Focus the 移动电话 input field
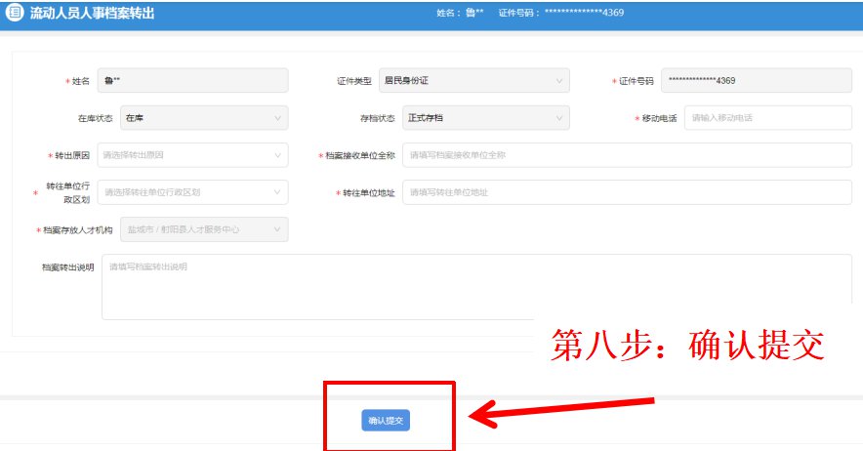 [767, 118]
